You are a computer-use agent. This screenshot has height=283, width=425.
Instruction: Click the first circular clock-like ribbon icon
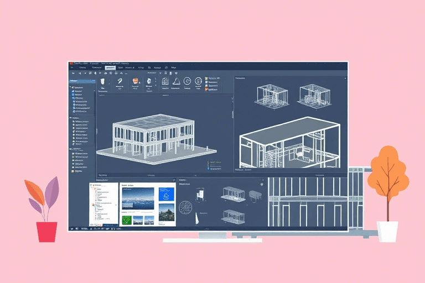pyautogui.click(x=187, y=81)
